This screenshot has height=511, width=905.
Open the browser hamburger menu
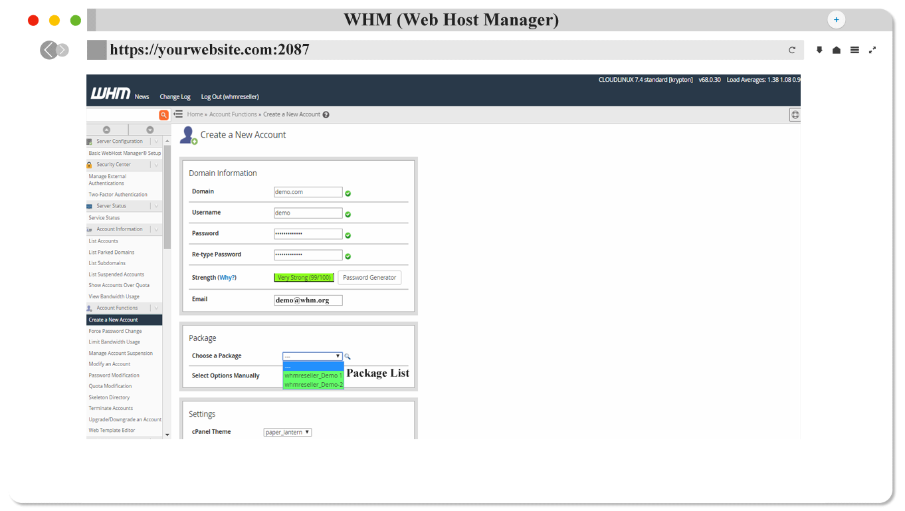point(855,50)
